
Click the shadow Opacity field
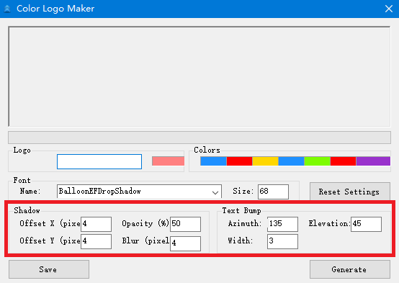(x=186, y=224)
